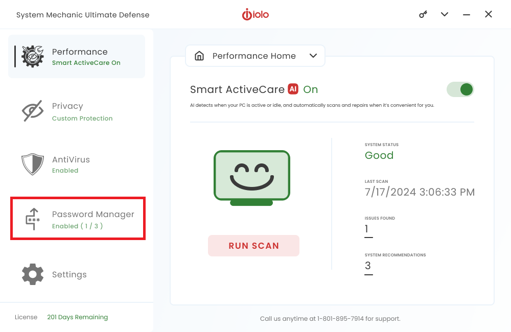Click the green On status next to AI
The height and width of the screenshot is (332, 511).
(x=311, y=89)
